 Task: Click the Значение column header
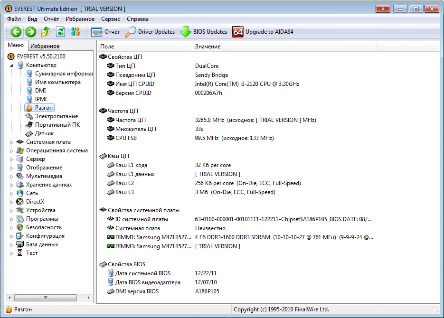[x=208, y=47]
